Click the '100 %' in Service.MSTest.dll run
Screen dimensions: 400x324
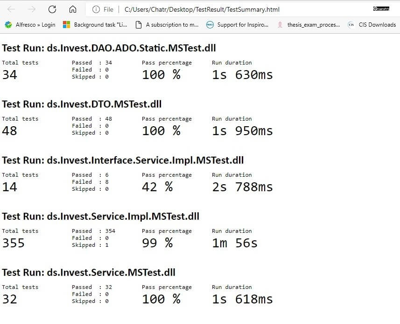[161, 299]
